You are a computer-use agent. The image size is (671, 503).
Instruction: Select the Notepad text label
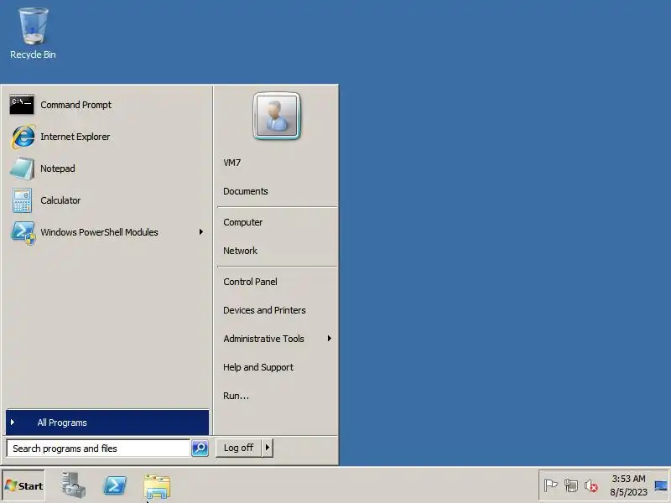point(57,169)
